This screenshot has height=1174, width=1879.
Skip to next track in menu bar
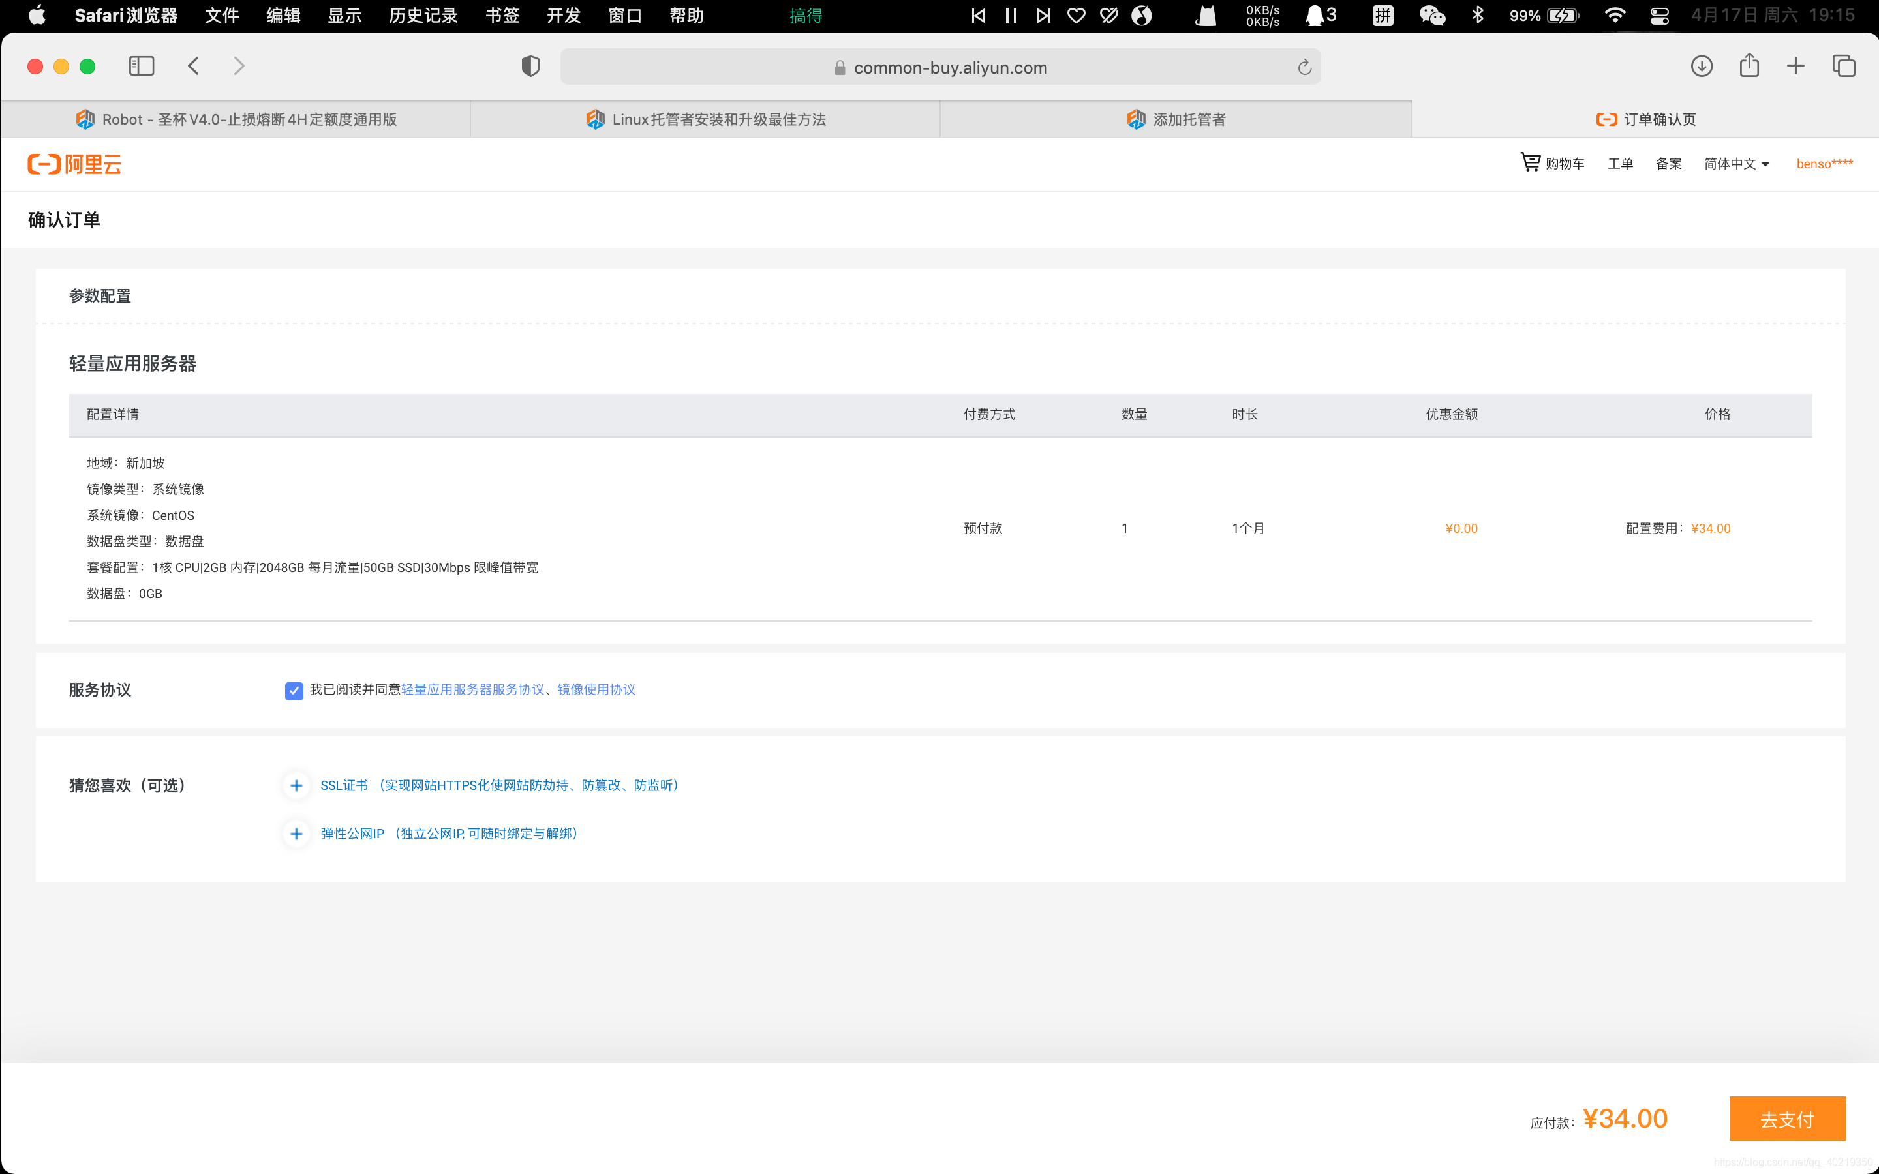pos(1043,15)
